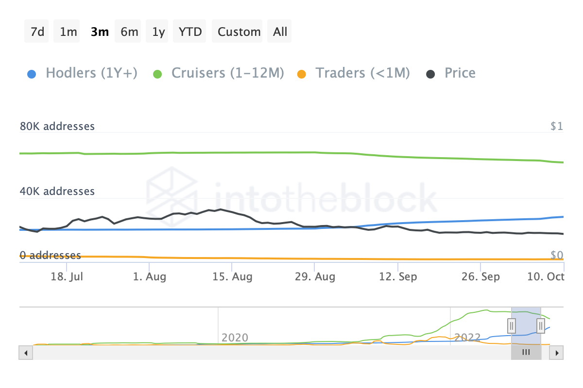583x388 pixels.
Task: Toggle the Traders (<1M) series
Action: (362, 73)
